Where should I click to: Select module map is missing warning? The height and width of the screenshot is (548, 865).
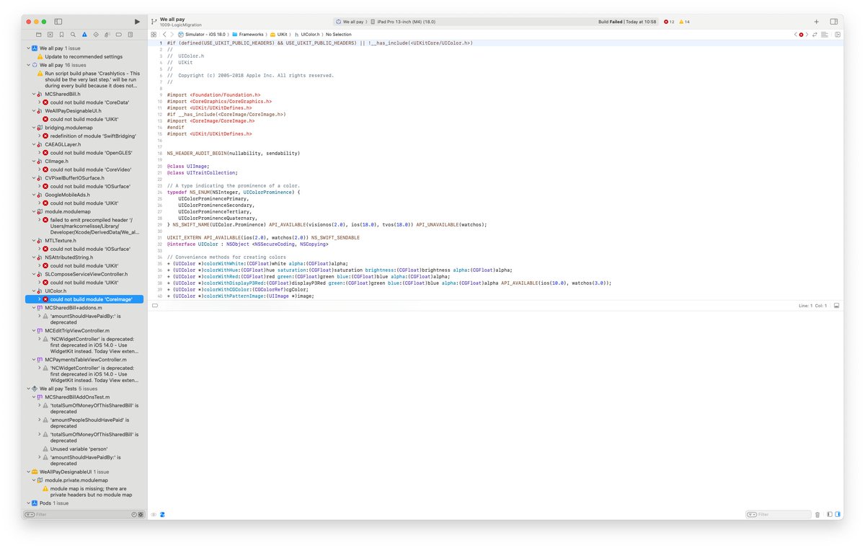point(91,492)
